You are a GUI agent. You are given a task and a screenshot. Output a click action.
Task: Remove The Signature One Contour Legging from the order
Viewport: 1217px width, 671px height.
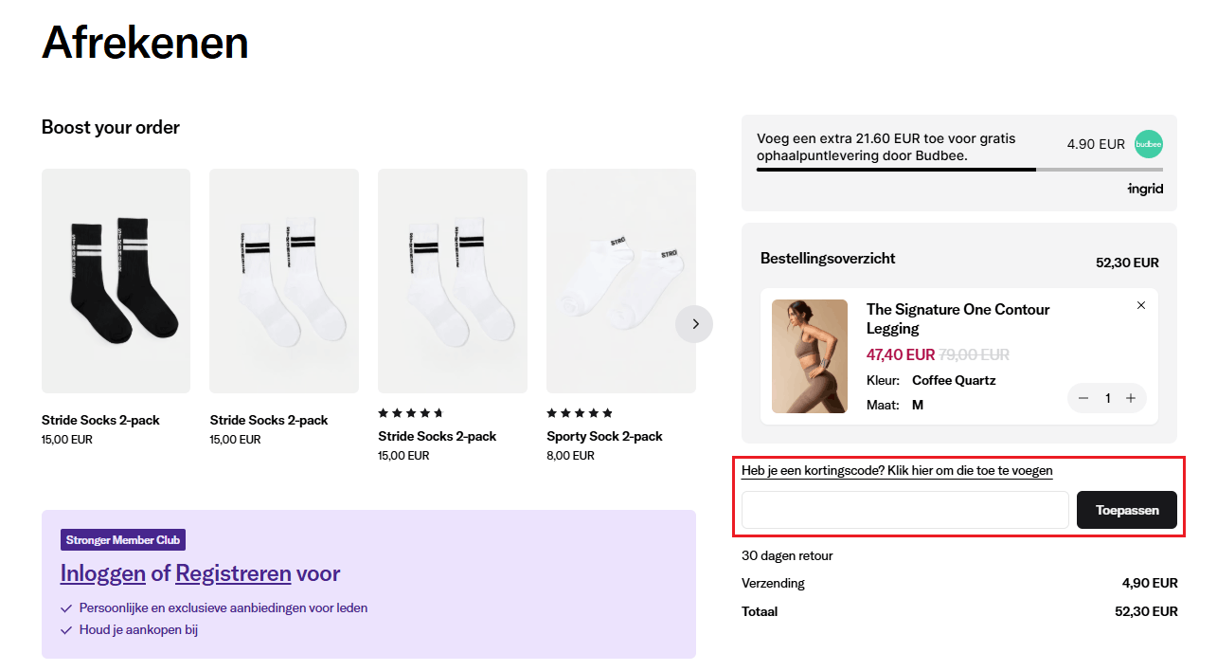tap(1141, 305)
